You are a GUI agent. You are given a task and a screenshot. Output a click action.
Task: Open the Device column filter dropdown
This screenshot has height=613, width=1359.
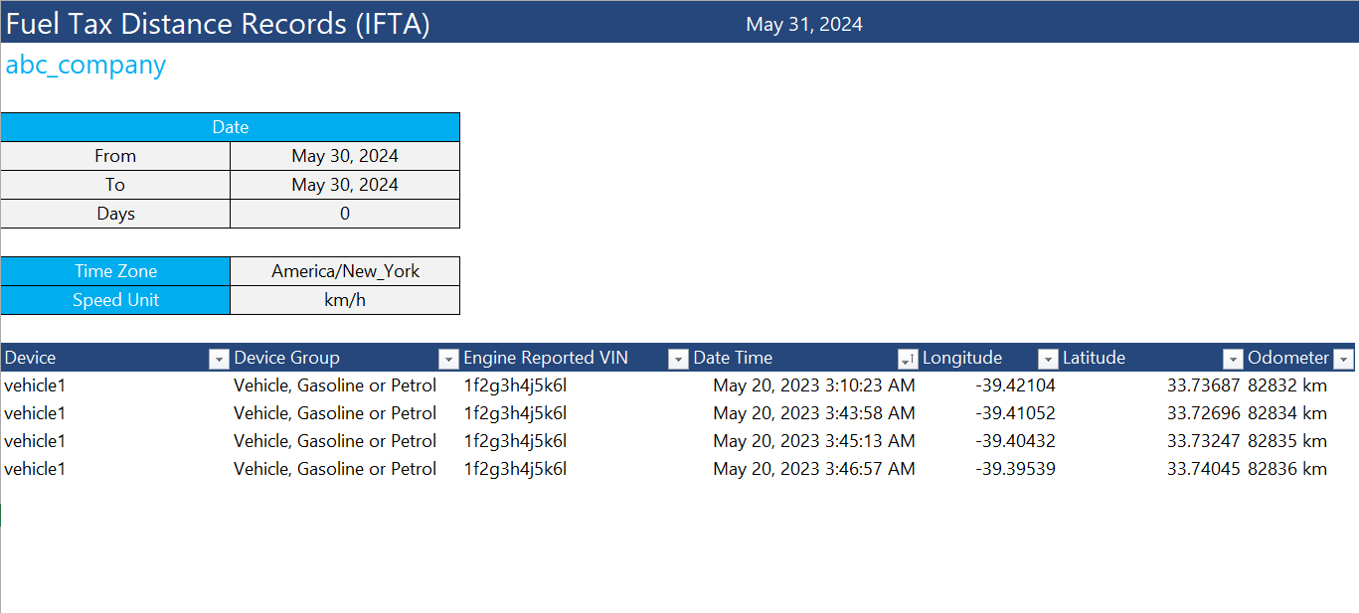point(218,358)
